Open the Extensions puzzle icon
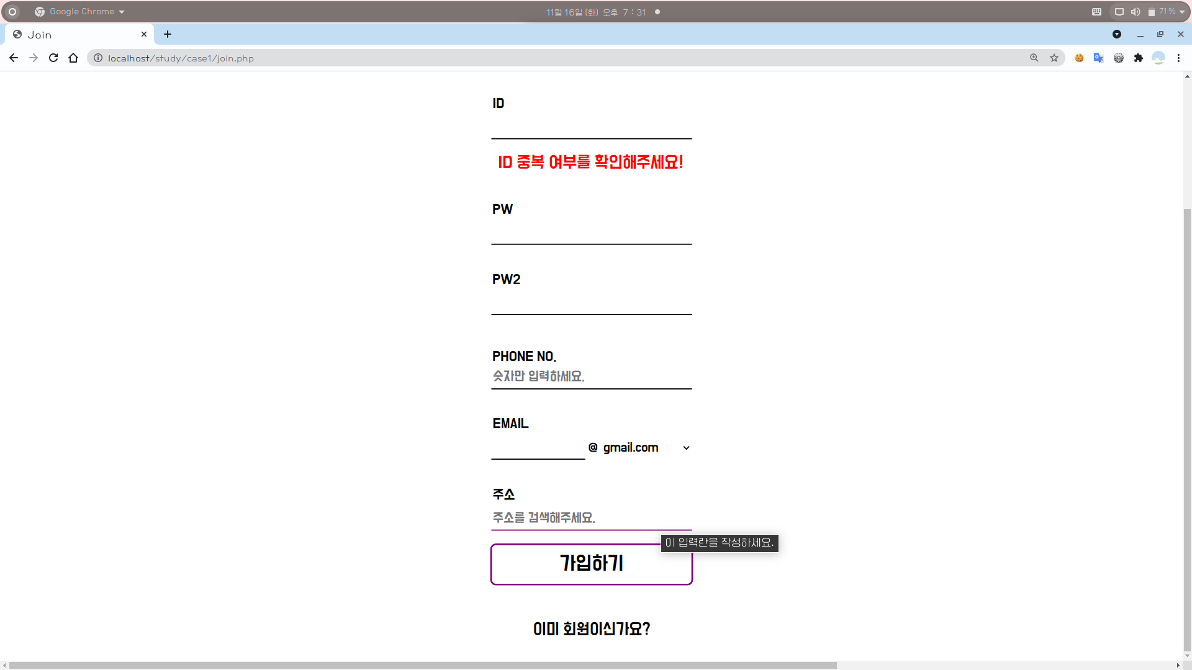 (1139, 58)
